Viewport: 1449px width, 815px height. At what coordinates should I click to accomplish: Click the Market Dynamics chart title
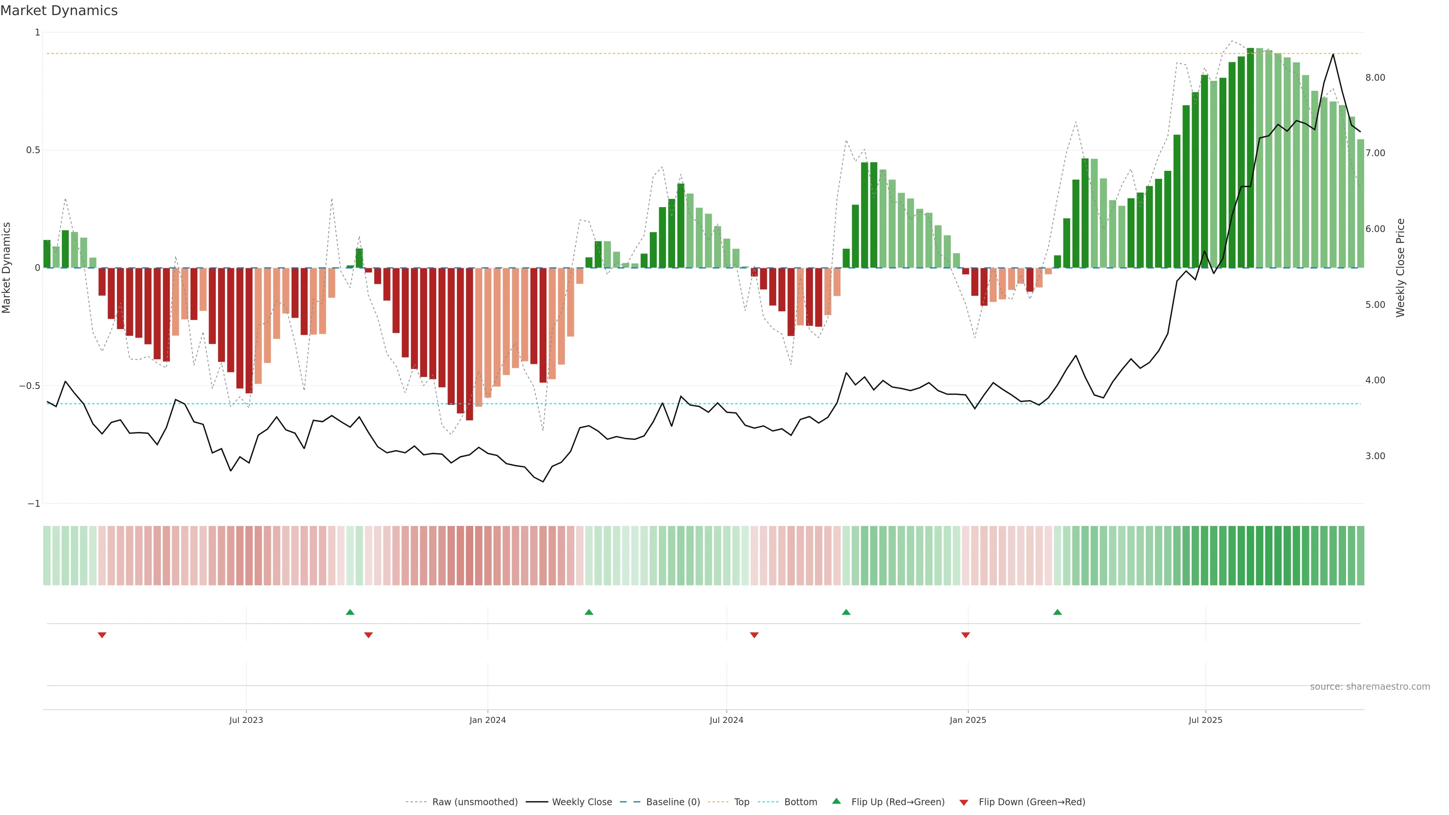(x=59, y=11)
